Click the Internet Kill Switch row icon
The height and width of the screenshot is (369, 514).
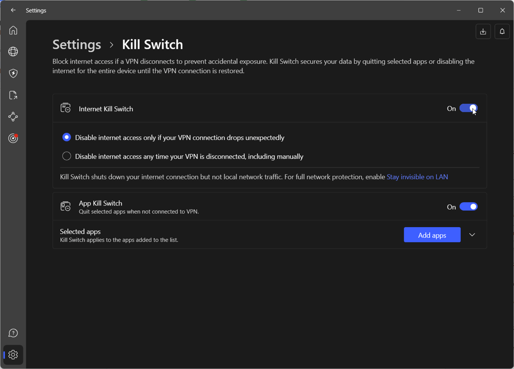[66, 108]
